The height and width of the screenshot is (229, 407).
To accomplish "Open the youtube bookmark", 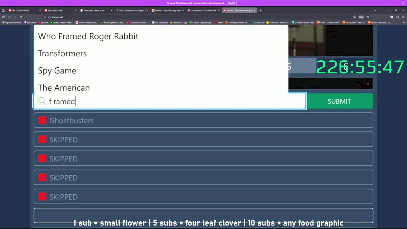I will [43, 23].
